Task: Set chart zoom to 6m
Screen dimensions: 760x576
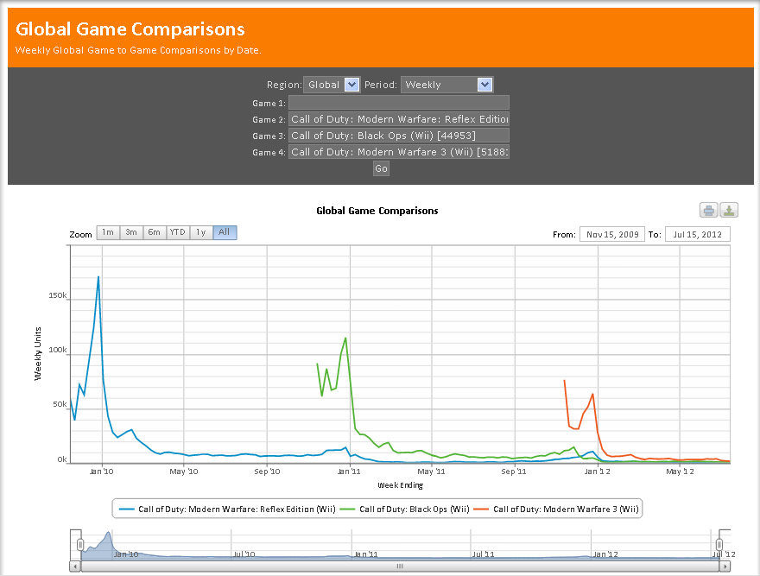Action: (155, 232)
